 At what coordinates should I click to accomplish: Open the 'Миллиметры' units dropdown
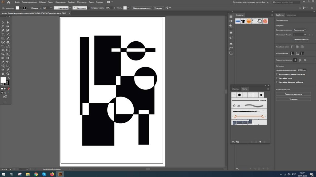(300, 30)
